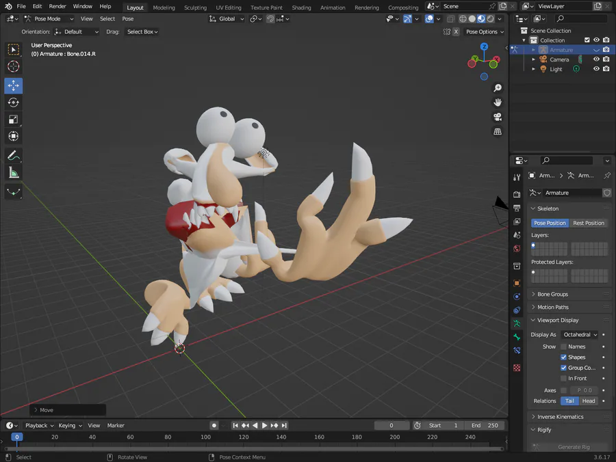Select the Move tool
616x462 pixels.
14,85
